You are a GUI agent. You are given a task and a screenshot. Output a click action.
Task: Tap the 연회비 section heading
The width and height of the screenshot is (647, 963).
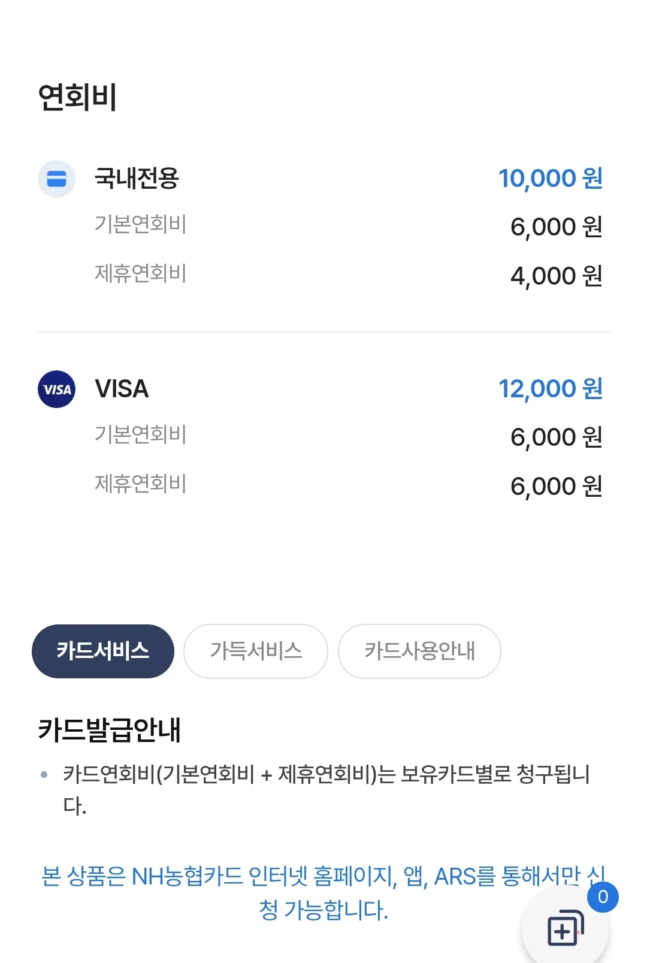click(x=77, y=97)
